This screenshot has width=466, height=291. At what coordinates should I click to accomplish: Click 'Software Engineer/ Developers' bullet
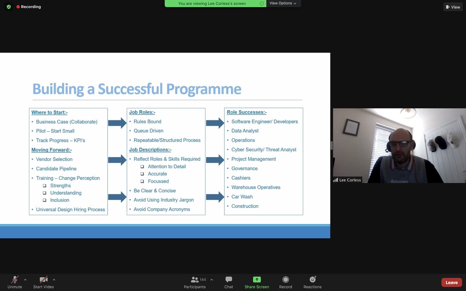264,121
